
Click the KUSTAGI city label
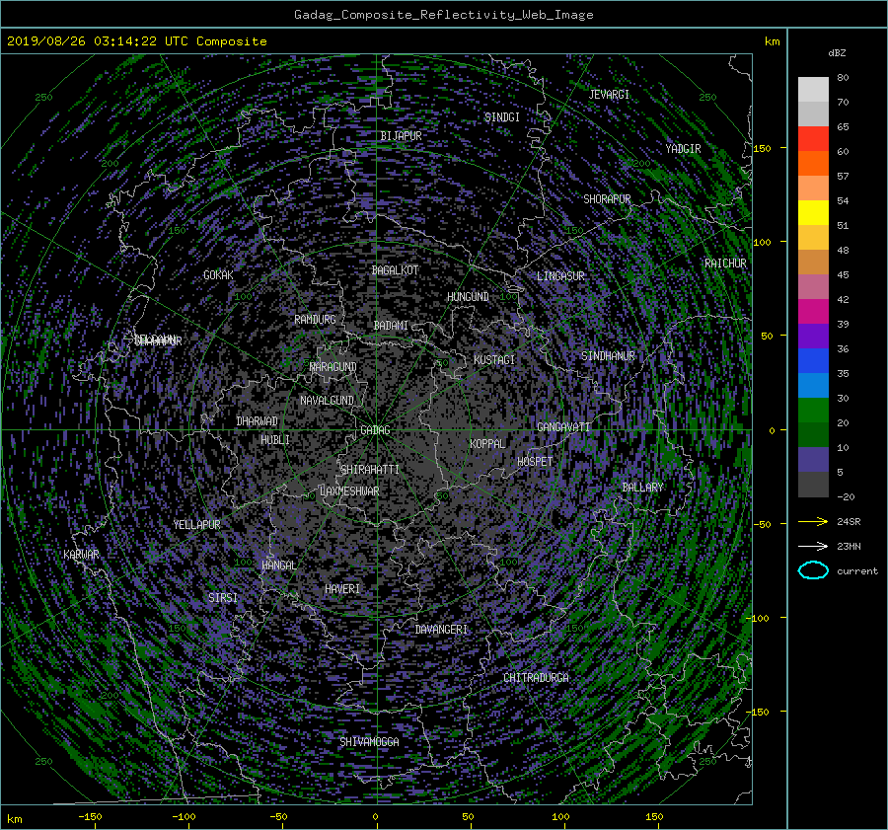pos(494,360)
